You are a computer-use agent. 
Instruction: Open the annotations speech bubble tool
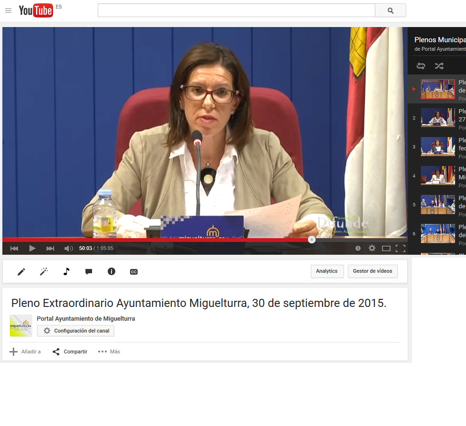coord(89,271)
